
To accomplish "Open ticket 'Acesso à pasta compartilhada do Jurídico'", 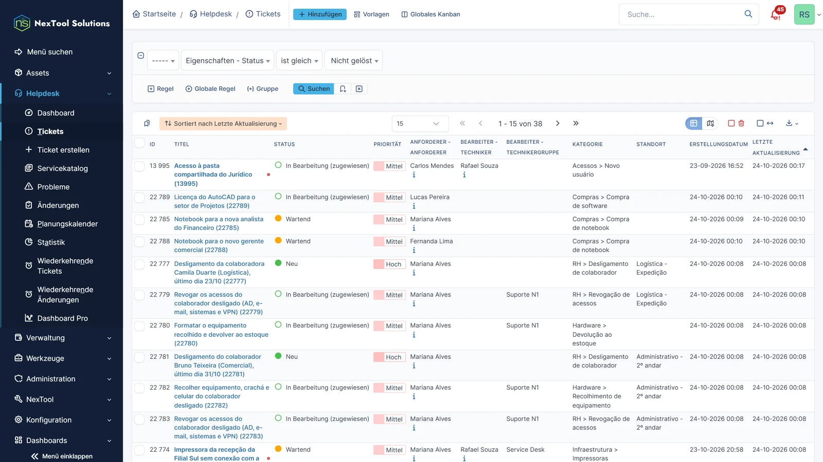I will click(x=213, y=175).
